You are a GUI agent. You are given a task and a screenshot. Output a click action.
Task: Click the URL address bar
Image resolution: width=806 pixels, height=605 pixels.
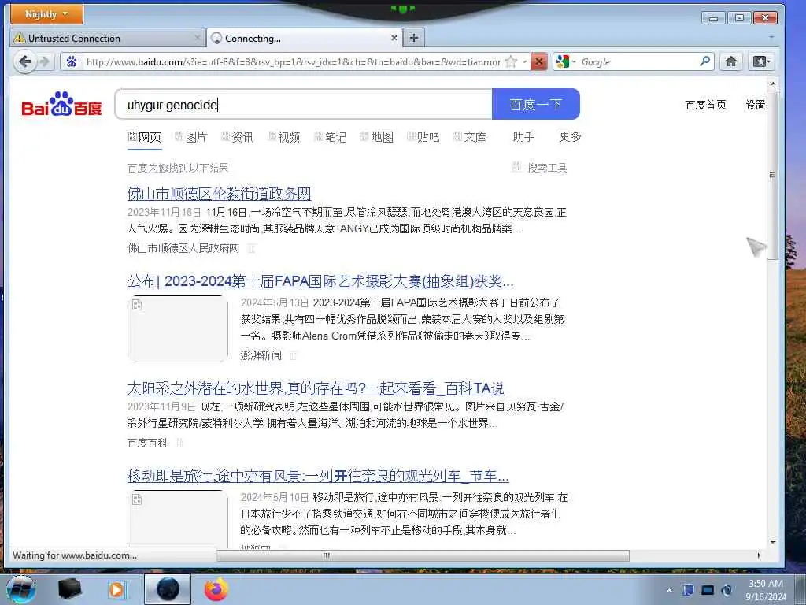pyautogui.click(x=293, y=61)
